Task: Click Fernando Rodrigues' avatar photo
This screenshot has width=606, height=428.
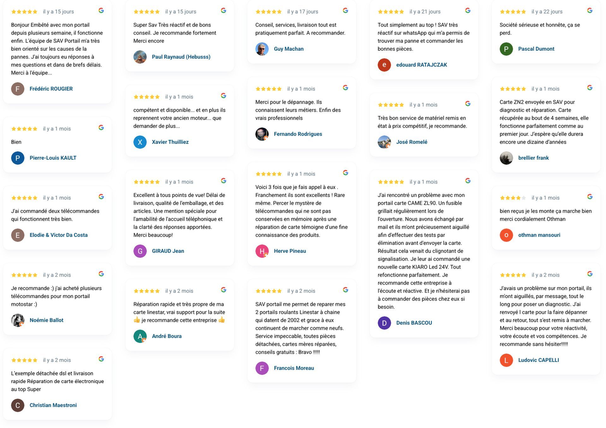Action: pyautogui.click(x=262, y=134)
